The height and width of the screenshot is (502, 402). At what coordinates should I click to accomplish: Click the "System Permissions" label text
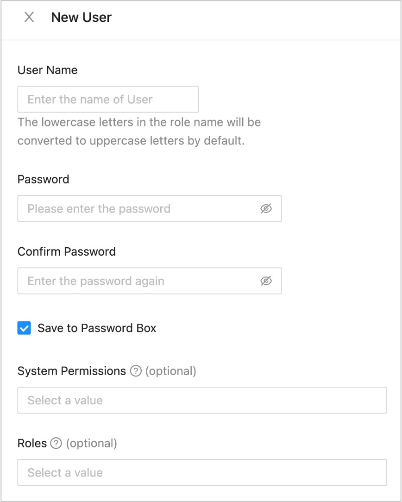pos(72,371)
